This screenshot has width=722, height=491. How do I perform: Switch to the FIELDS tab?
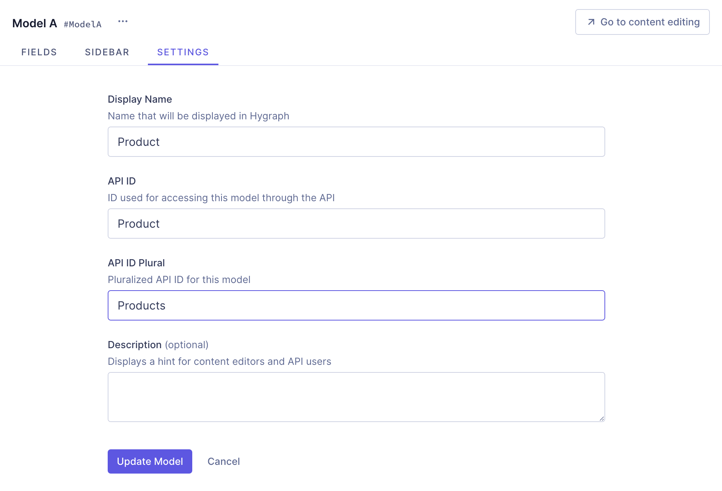39,52
